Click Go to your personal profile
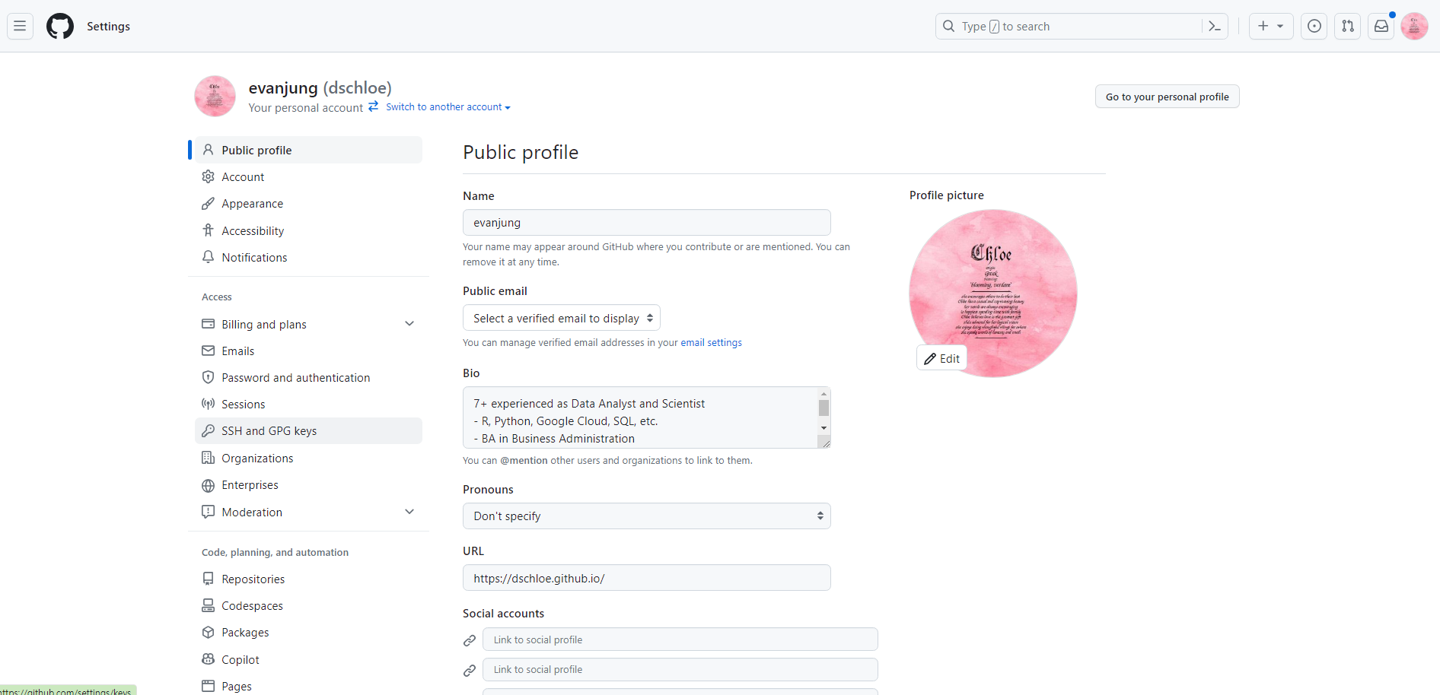The image size is (1440, 695). point(1167,97)
